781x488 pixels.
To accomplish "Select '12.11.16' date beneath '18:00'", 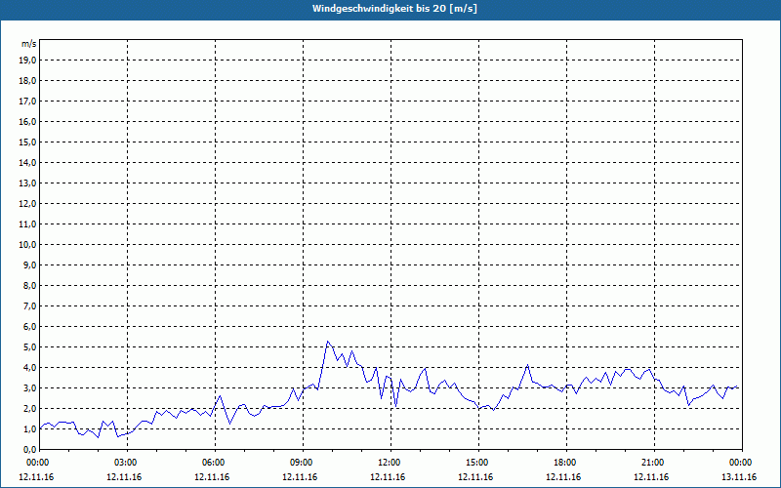I will pos(563,477).
